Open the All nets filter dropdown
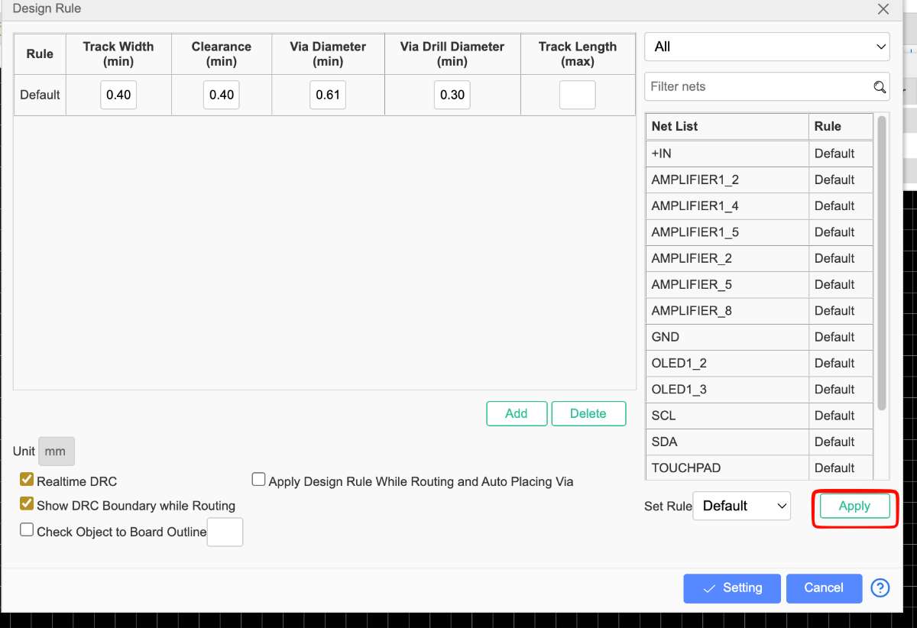This screenshot has height=628, width=917. [x=767, y=47]
